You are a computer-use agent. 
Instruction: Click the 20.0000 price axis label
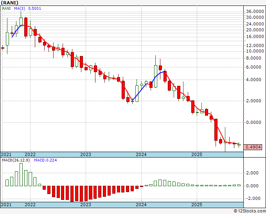coord(255,30)
